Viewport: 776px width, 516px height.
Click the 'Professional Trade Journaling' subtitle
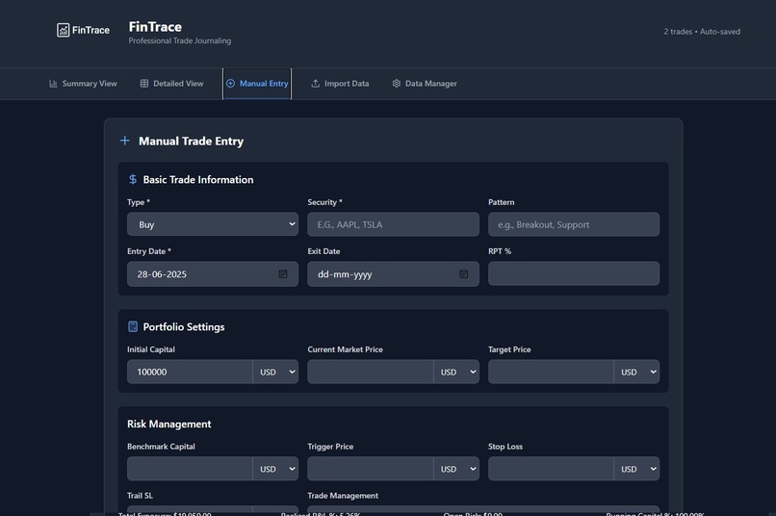(180, 40)
